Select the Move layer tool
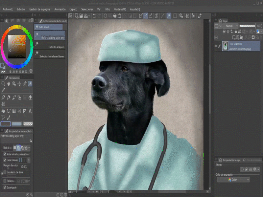263x197 pixels. tap(19, 84)
